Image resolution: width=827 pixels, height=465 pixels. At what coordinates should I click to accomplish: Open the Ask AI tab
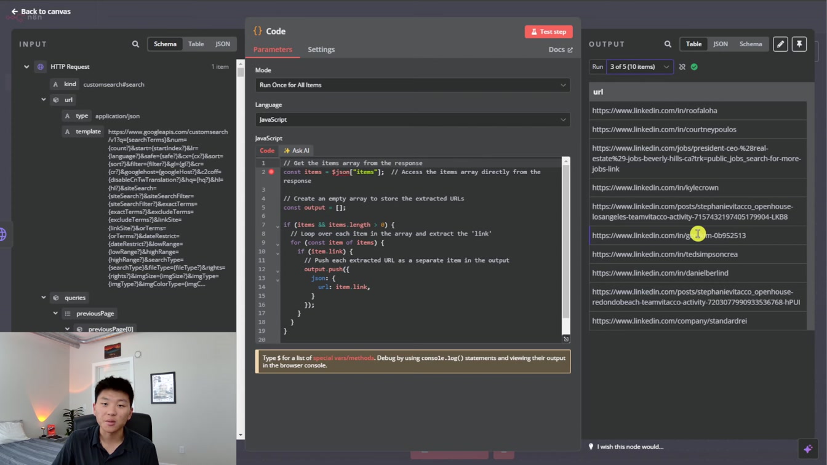(x=297, y=151)
